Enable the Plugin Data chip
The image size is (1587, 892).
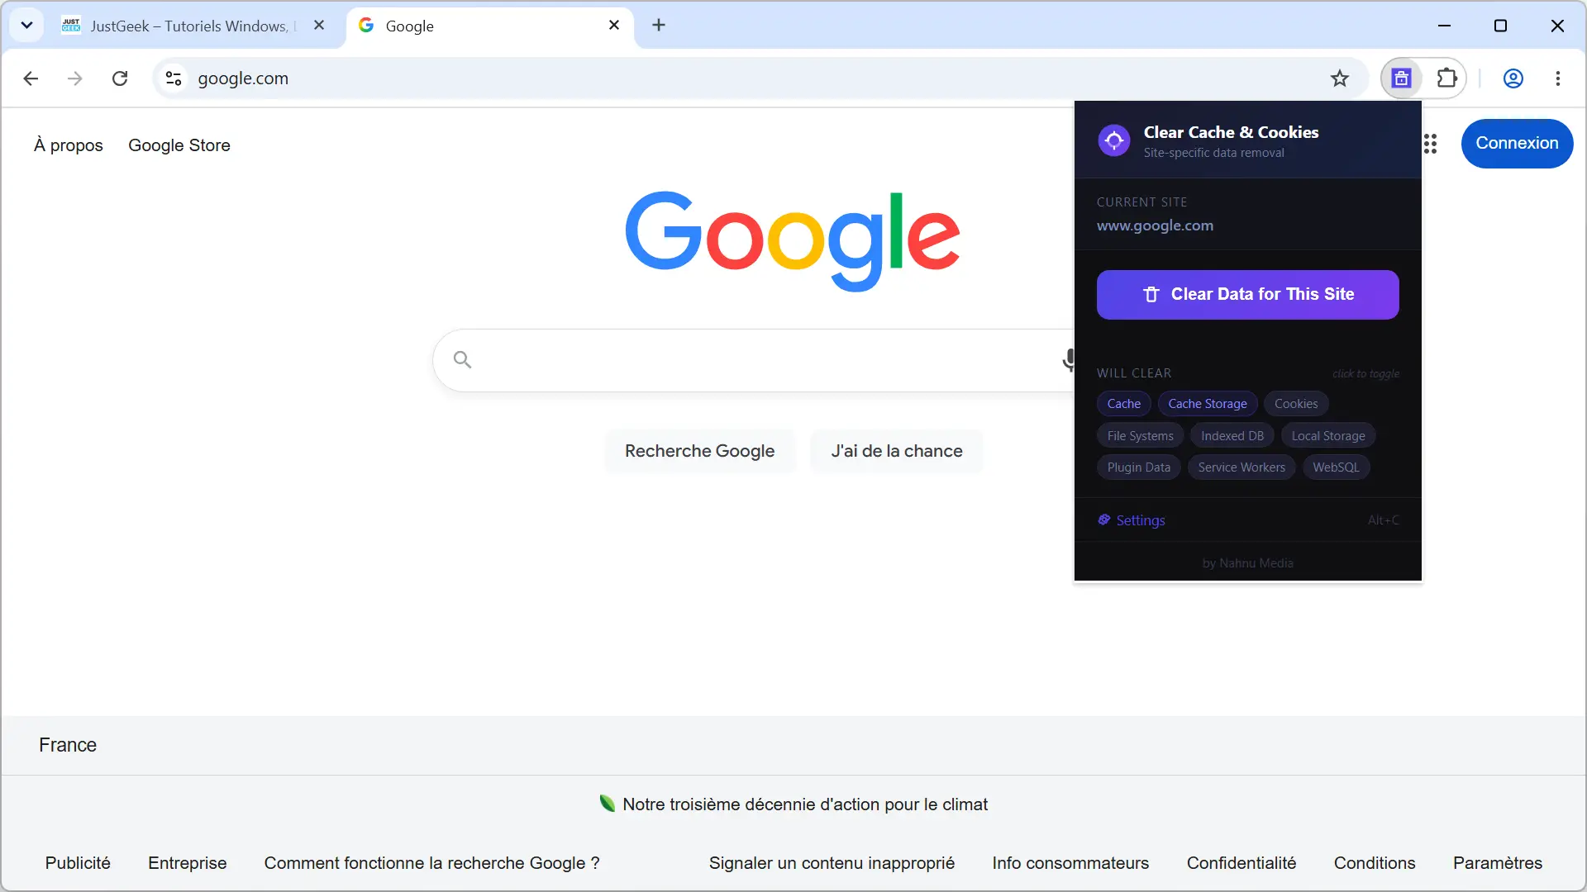pyautogui.click(x=1139, y=467)
